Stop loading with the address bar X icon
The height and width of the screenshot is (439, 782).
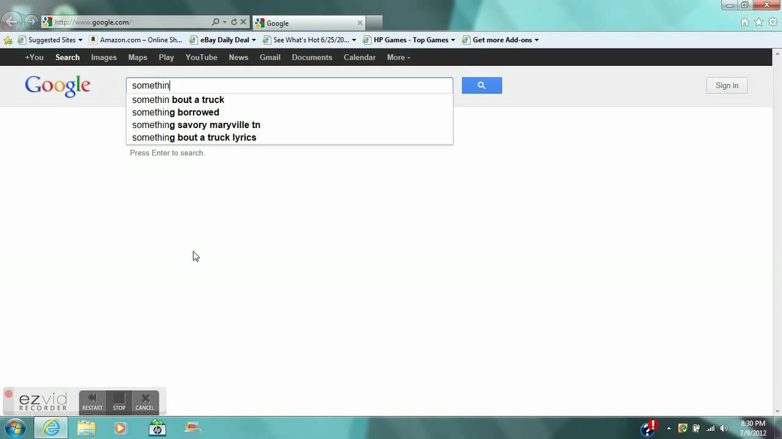click(243, 22)
